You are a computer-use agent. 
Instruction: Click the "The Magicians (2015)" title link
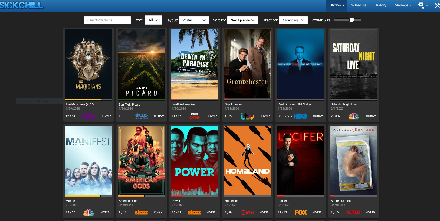pos(80,104)
